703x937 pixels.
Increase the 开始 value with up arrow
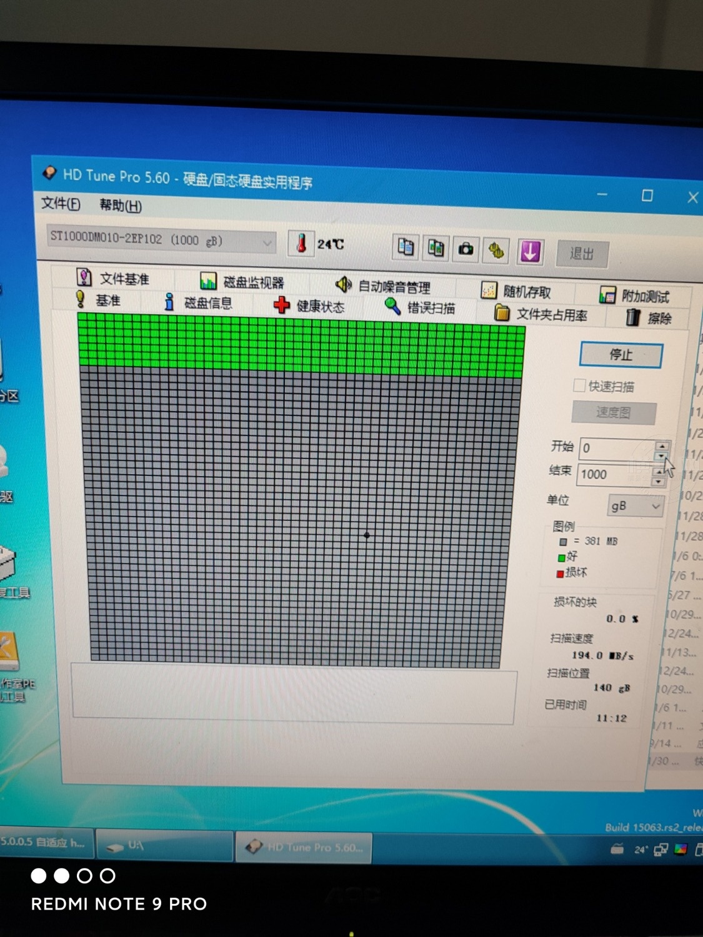point(662,445)
